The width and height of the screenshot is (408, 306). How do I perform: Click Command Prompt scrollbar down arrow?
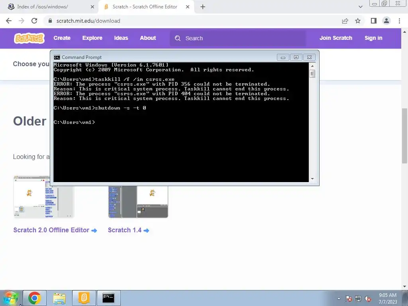312,179
